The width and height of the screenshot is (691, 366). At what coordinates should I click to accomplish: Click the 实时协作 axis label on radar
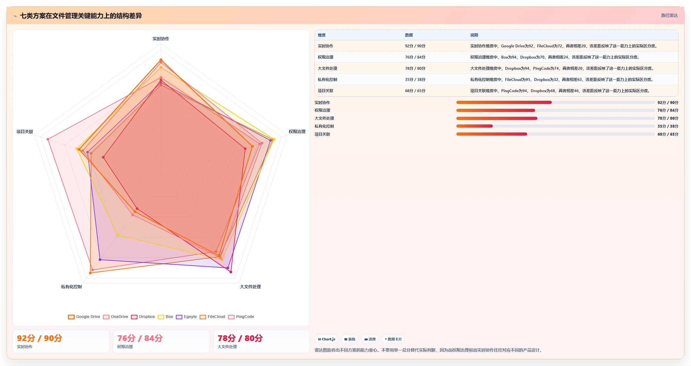click(x=161, y=39)
